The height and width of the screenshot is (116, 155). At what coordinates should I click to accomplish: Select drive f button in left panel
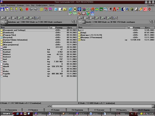20,18
